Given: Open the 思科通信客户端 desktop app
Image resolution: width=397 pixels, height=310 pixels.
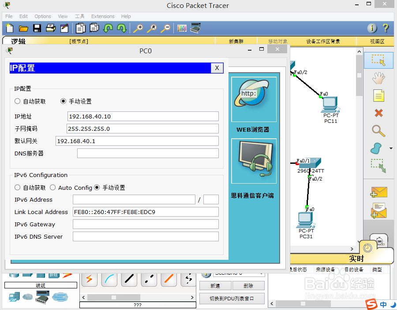Looking at the screenshot, I should point(254,161).
